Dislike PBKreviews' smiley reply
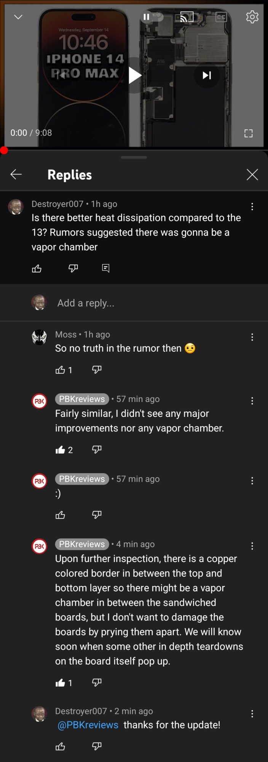 97,515
